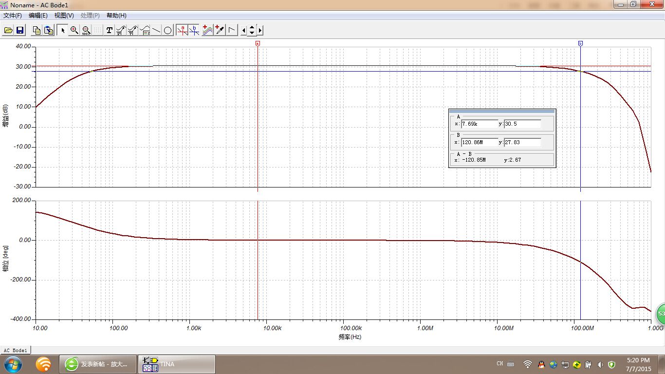Click the network monitor tray icon
This screenshot has width=665, height=374.
click(565, 364)
